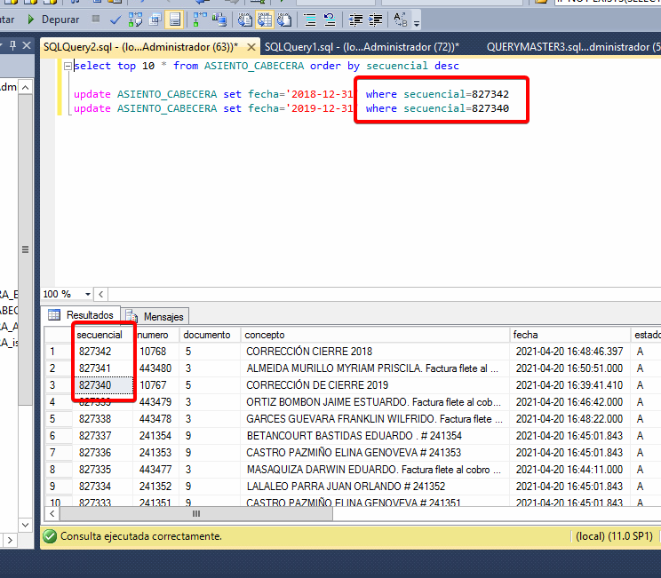Uncomment the selected lines icon
Screen dimensions: 661x578
click(x=330, y=20)
